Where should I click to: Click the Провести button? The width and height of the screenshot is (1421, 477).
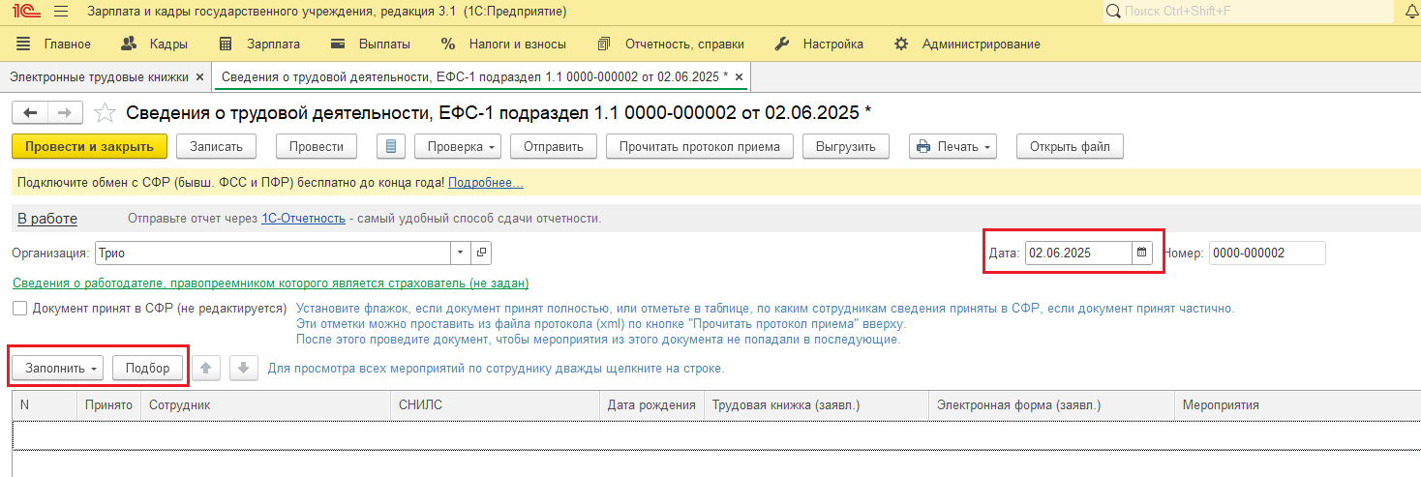click(x=317, y=147)
